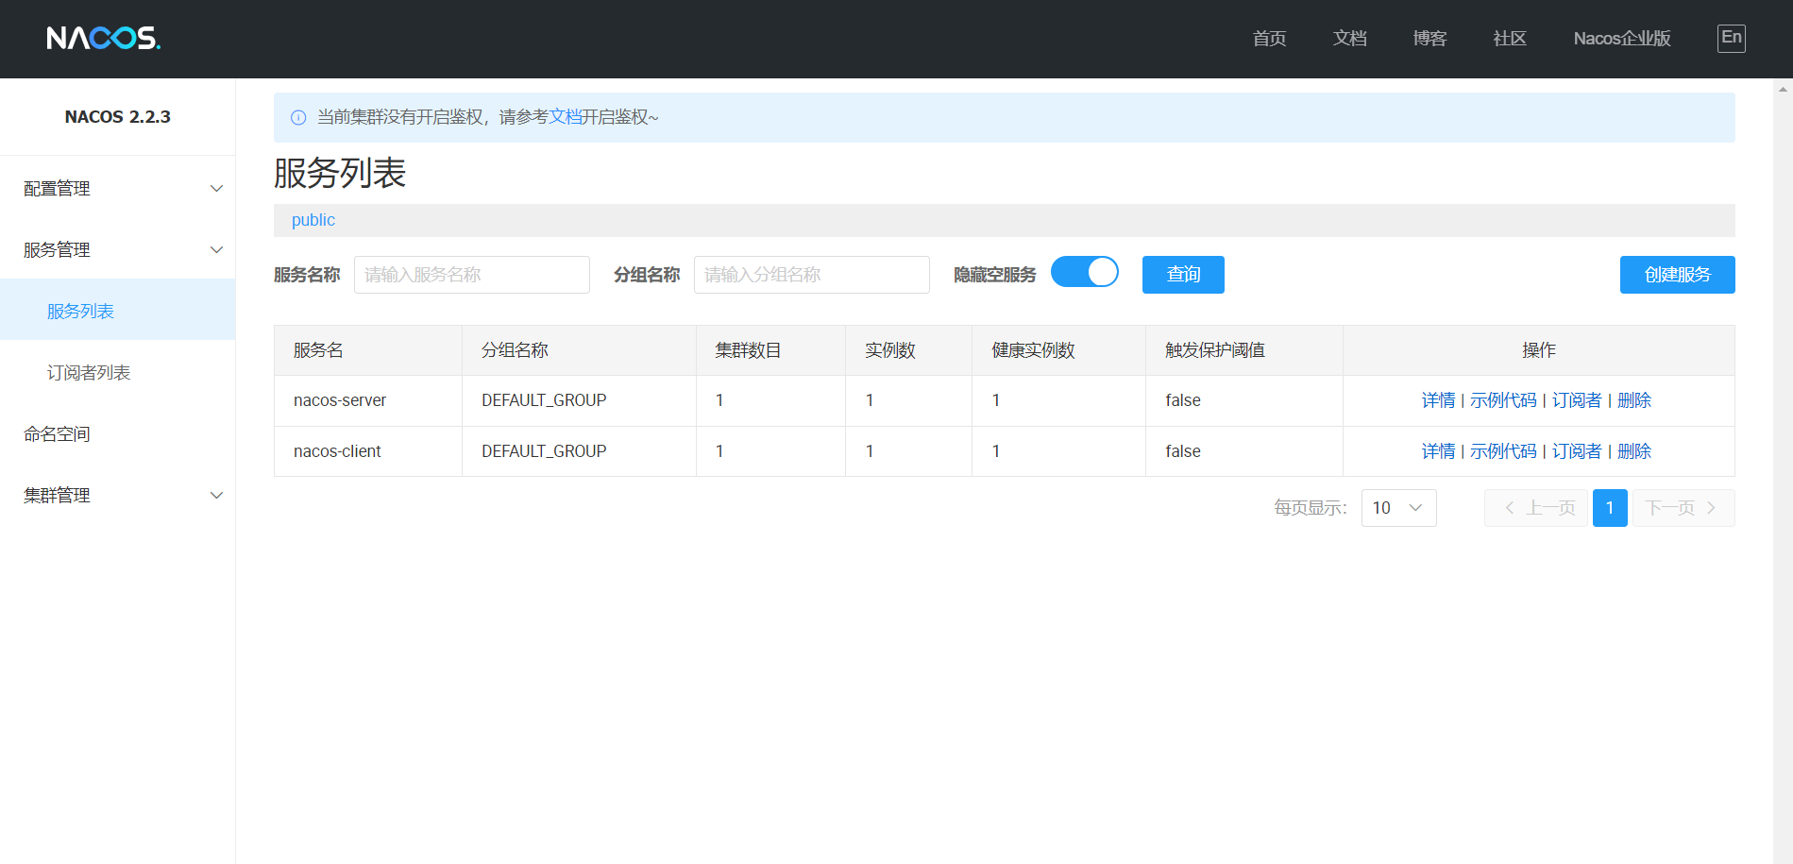Open 订阅者列表 in the sidebar

click(x=117, y=372)
